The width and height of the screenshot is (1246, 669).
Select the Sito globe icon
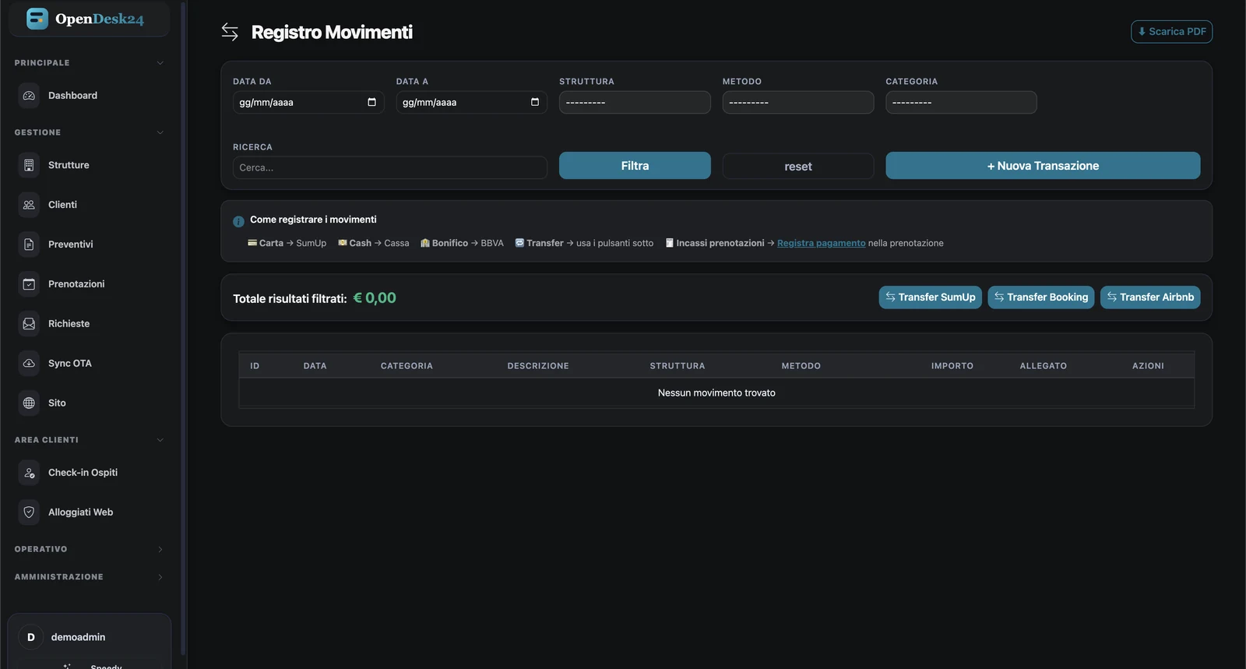point(29,403)
